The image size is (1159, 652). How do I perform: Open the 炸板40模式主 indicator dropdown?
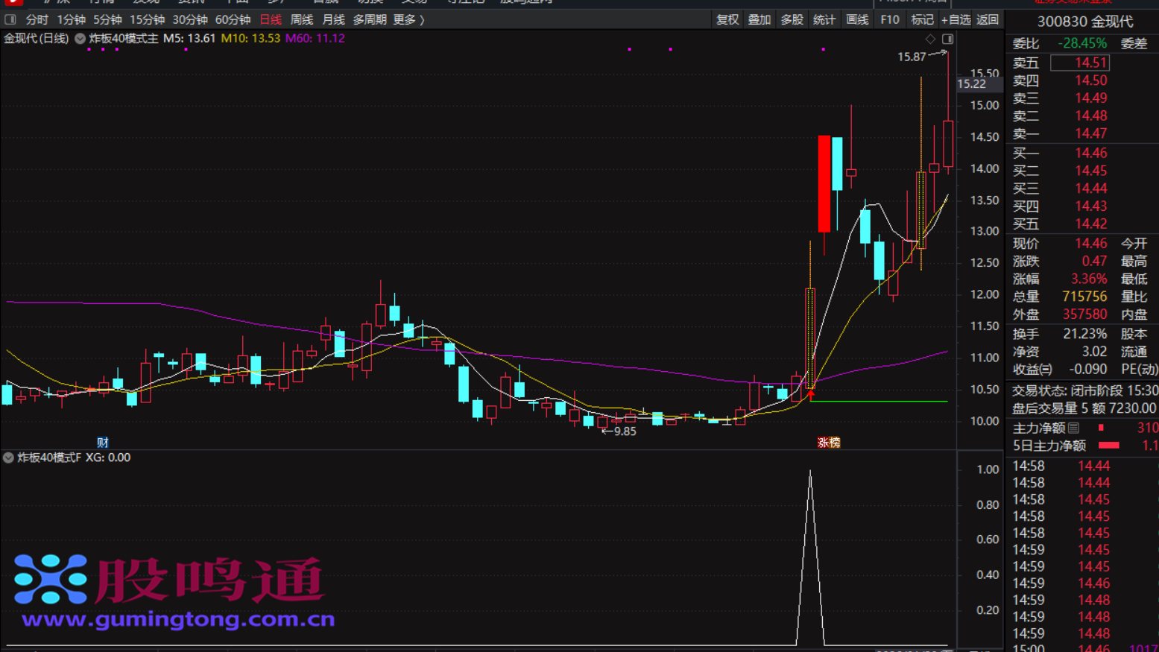[80, 39]
